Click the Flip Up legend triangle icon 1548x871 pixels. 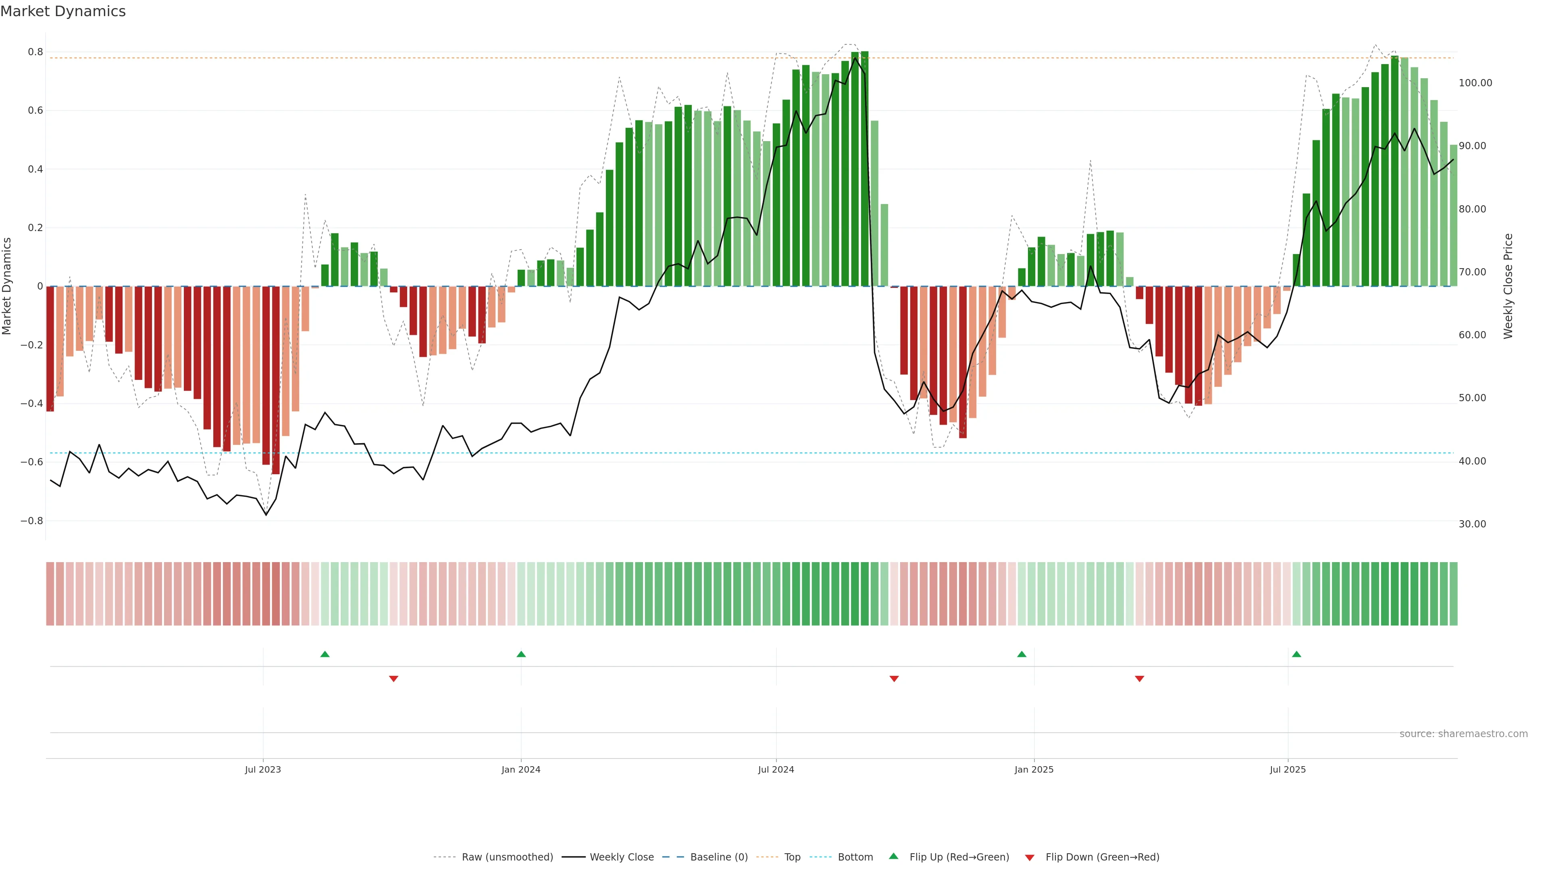[x=894, y=856]
